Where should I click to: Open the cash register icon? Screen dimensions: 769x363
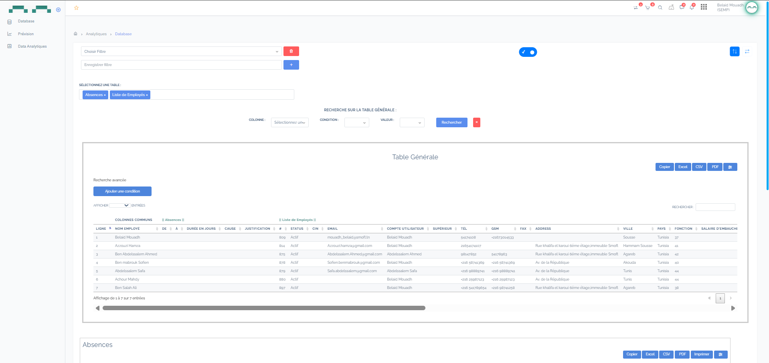tap(671, 8)
